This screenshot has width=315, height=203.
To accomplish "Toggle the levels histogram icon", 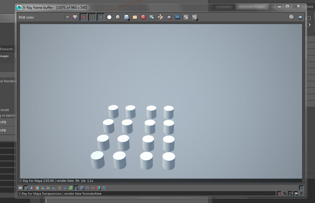I will 54,188.
